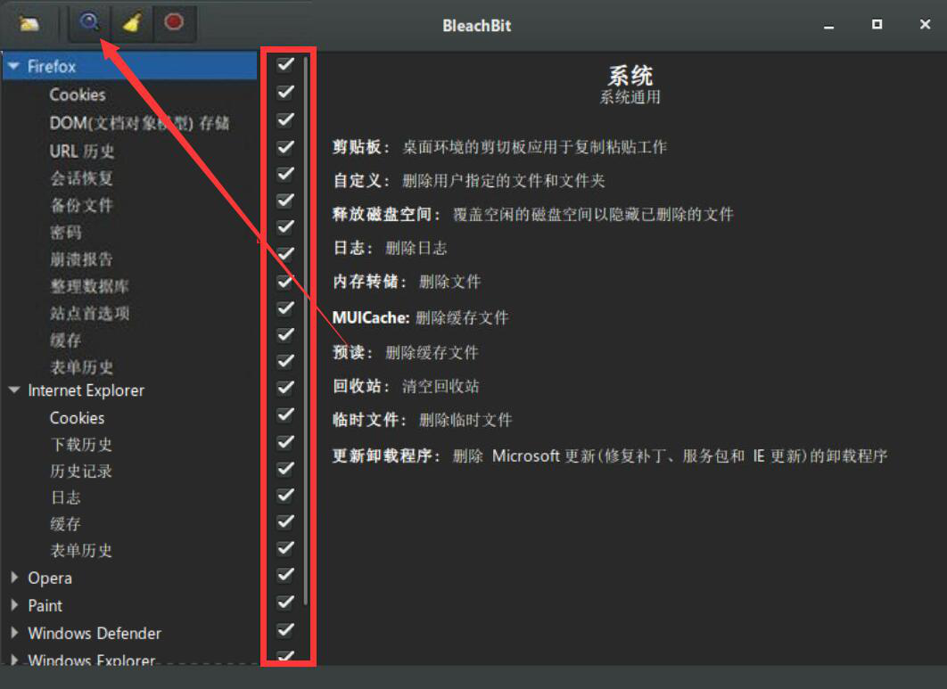Uncheck the Internet Explorer group checkbox

click(285, 388)
